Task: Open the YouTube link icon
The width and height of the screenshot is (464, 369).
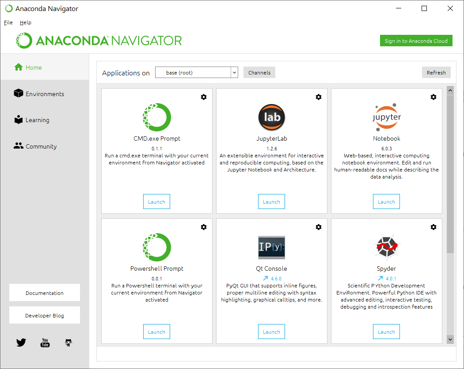Action: pos(45,343)
